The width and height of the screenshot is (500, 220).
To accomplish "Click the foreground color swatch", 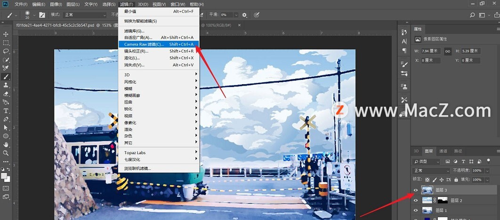I will coord(4,176).
